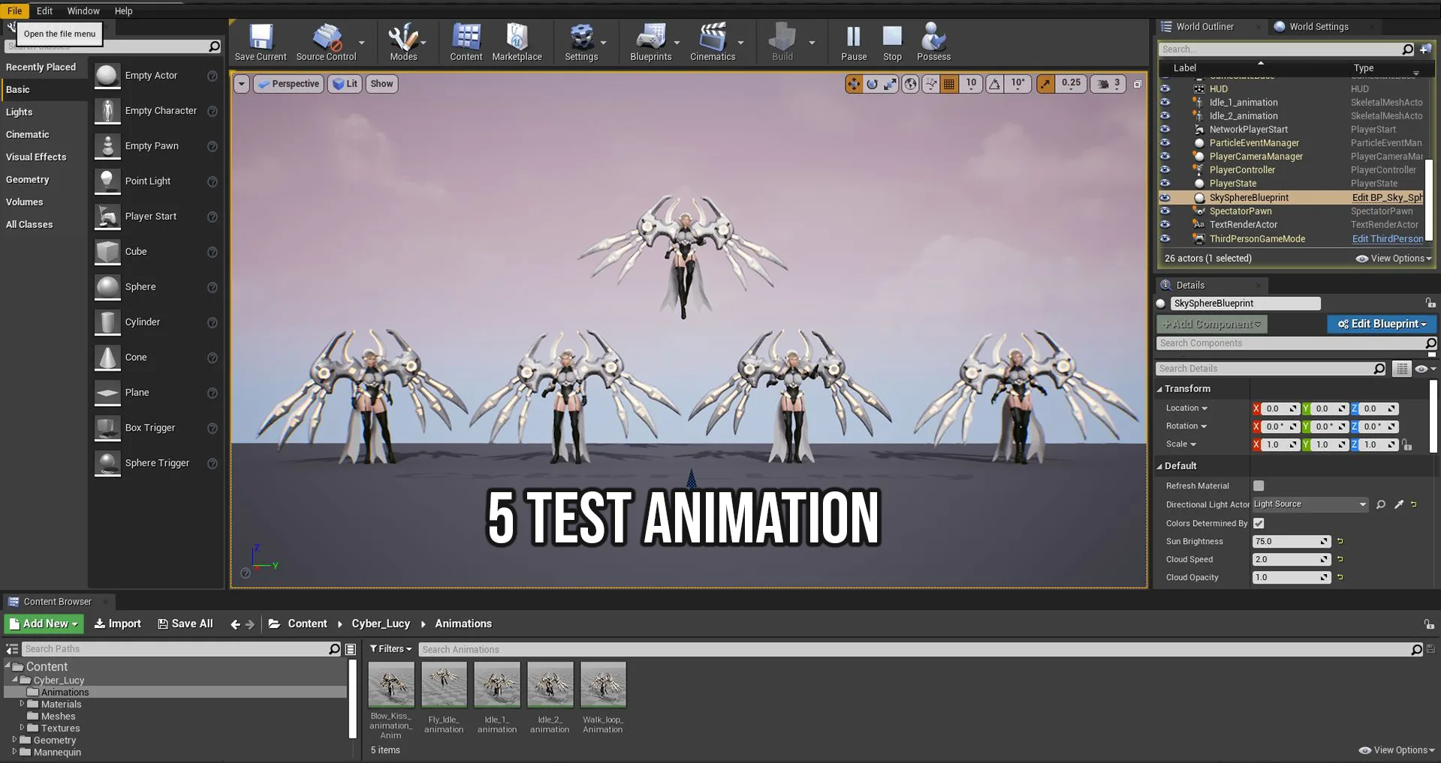The height and width of the screenshot is (763, 1441).
Task: Click the Add Component button
Action: pyautogui.click(x=1211, y=324)
